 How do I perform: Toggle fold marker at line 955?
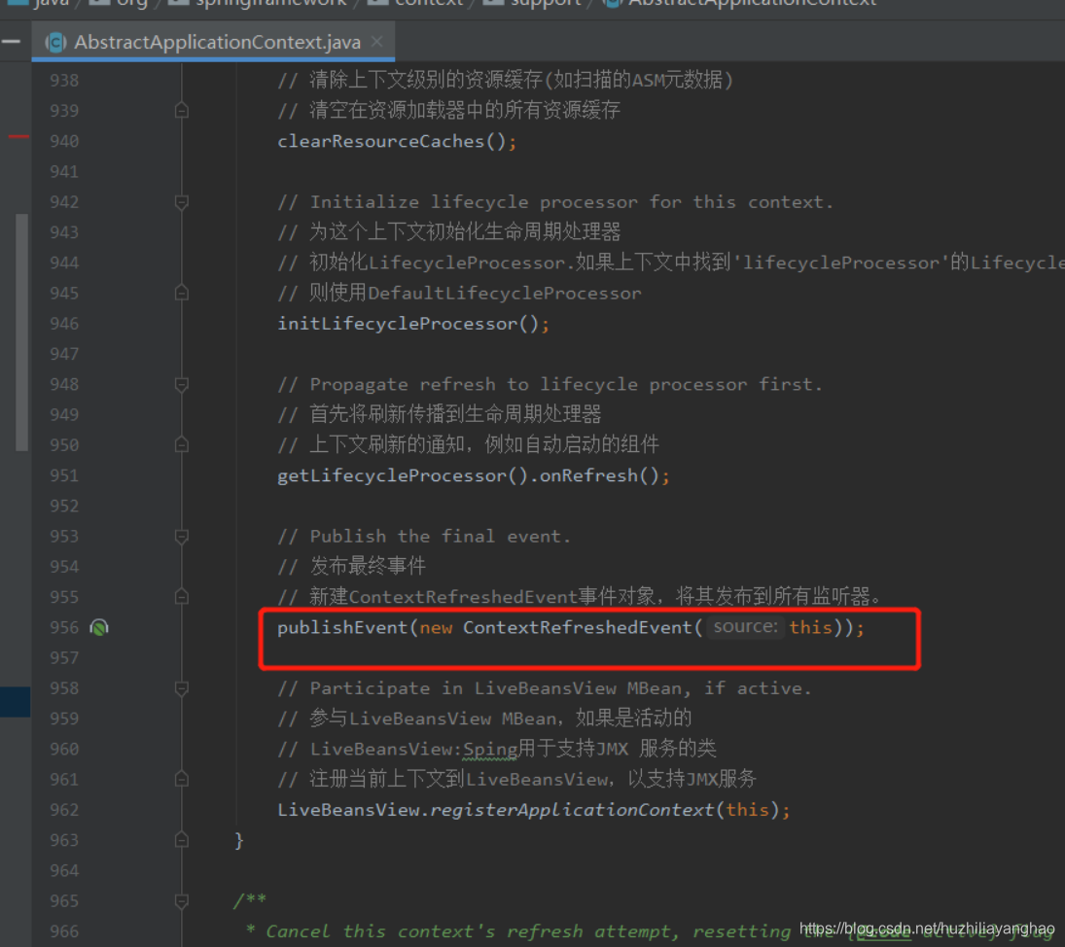click(181, 597)
